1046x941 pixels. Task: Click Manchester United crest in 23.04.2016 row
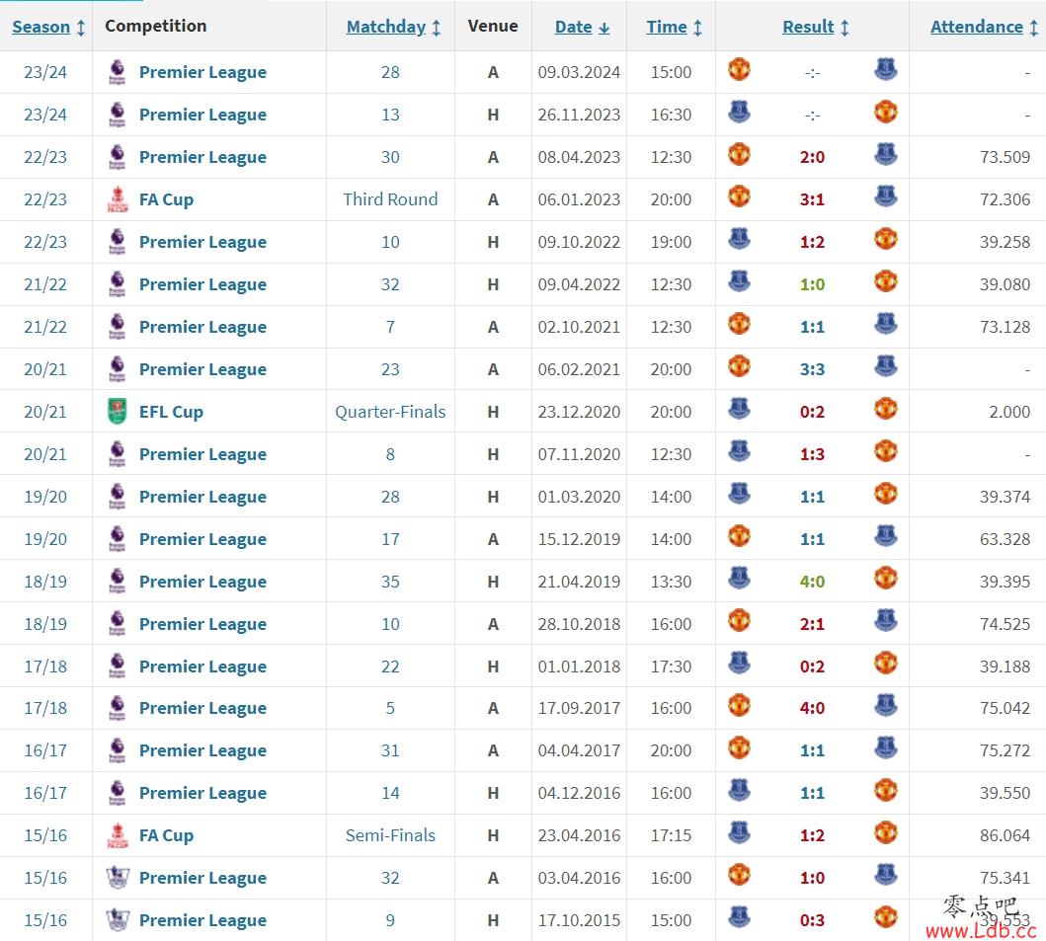click(885, 833)
